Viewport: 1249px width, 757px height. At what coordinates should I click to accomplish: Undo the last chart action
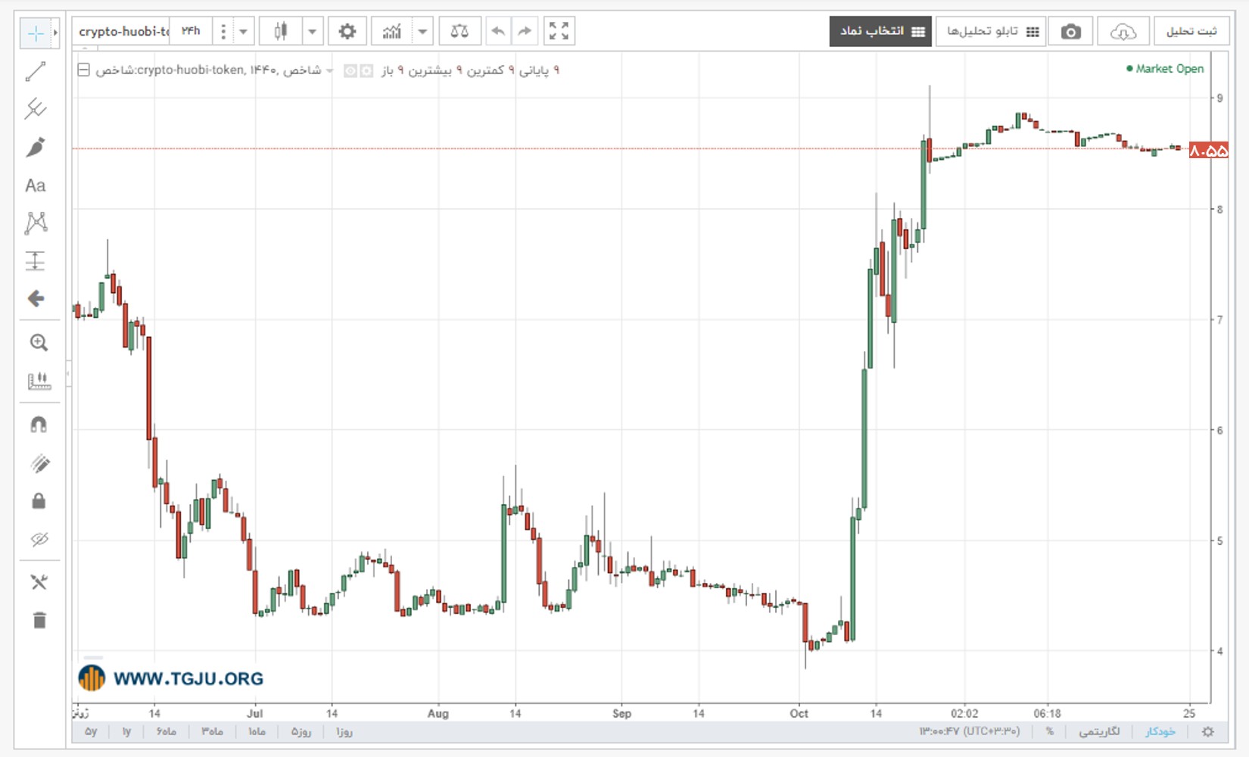[498, 32]
